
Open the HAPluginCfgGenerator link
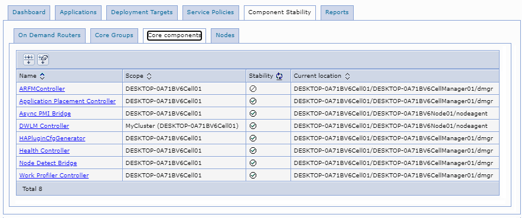[x=53, y=138]
